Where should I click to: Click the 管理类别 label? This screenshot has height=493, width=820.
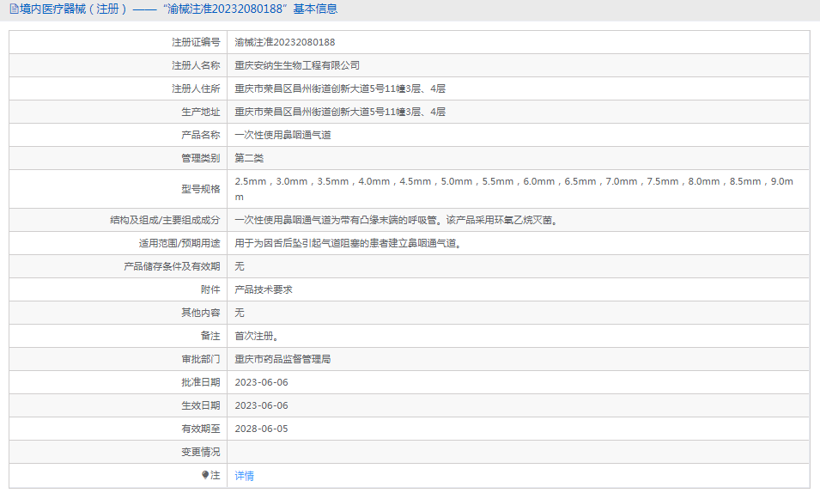(x=201, y=158)
